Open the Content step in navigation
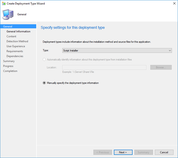Screen dimensions: 178x158 pos(11,36)
